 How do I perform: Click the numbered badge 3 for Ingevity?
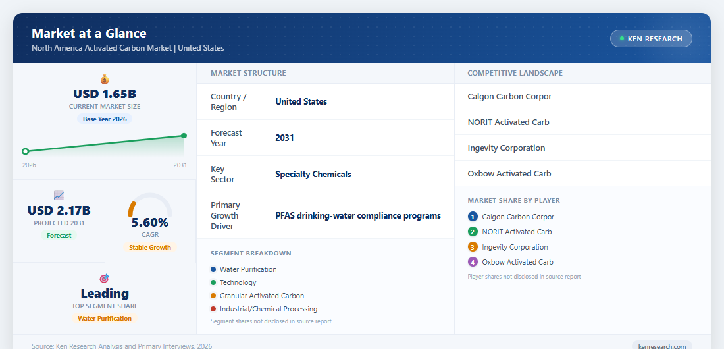click(473, 247)
